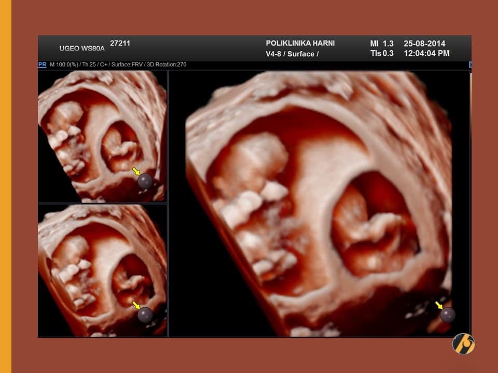Click the blue PR label
This screenshot has width=498, height=373.
coord(42,65)
